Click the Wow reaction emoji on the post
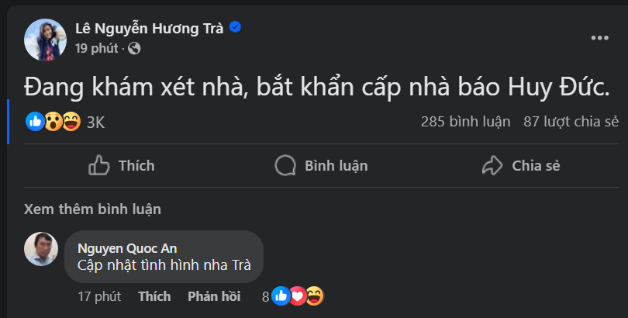The image size is (628, 318). coord(53,121)
